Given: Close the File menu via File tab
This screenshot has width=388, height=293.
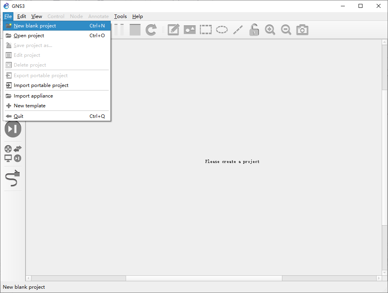Looking at the screenshot, I should pyautogui.click(x=8, y=16).
